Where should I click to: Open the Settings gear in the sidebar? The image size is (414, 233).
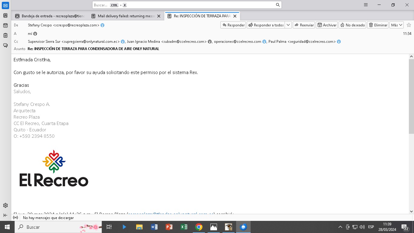click(5, 205)
